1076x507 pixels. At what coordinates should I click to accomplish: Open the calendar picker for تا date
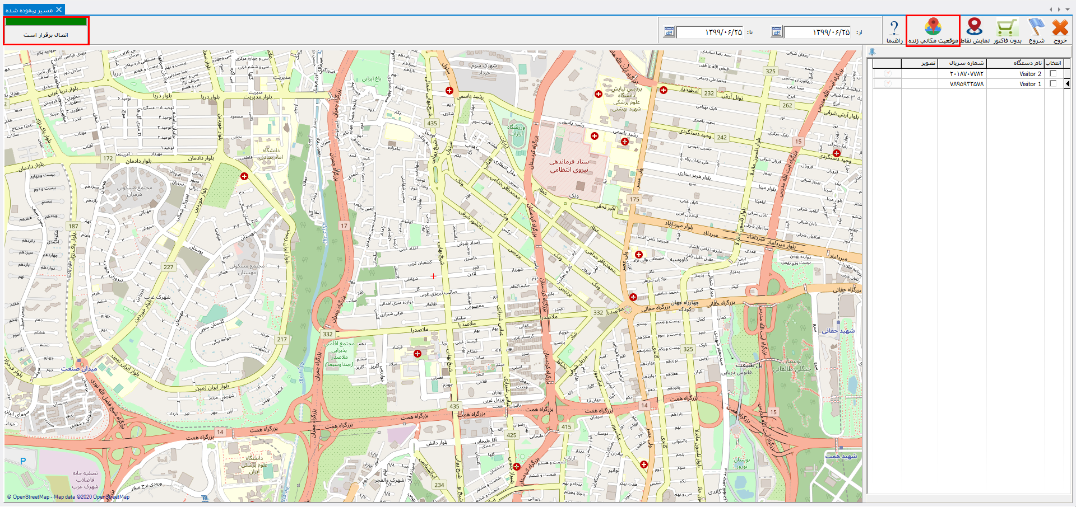(669, 32)
